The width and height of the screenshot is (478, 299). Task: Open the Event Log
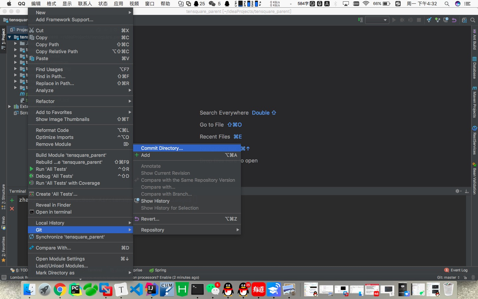click(x=456, y=270)
